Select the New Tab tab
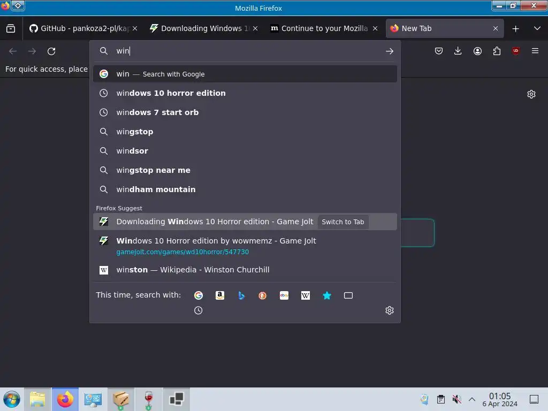The height and width of the screenshot is (411, 548). [x=440, y=28]
